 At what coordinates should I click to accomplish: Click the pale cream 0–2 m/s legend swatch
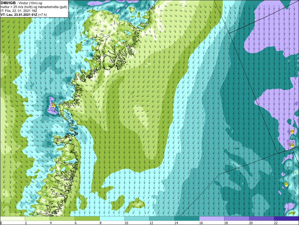[x=12, y=218]
